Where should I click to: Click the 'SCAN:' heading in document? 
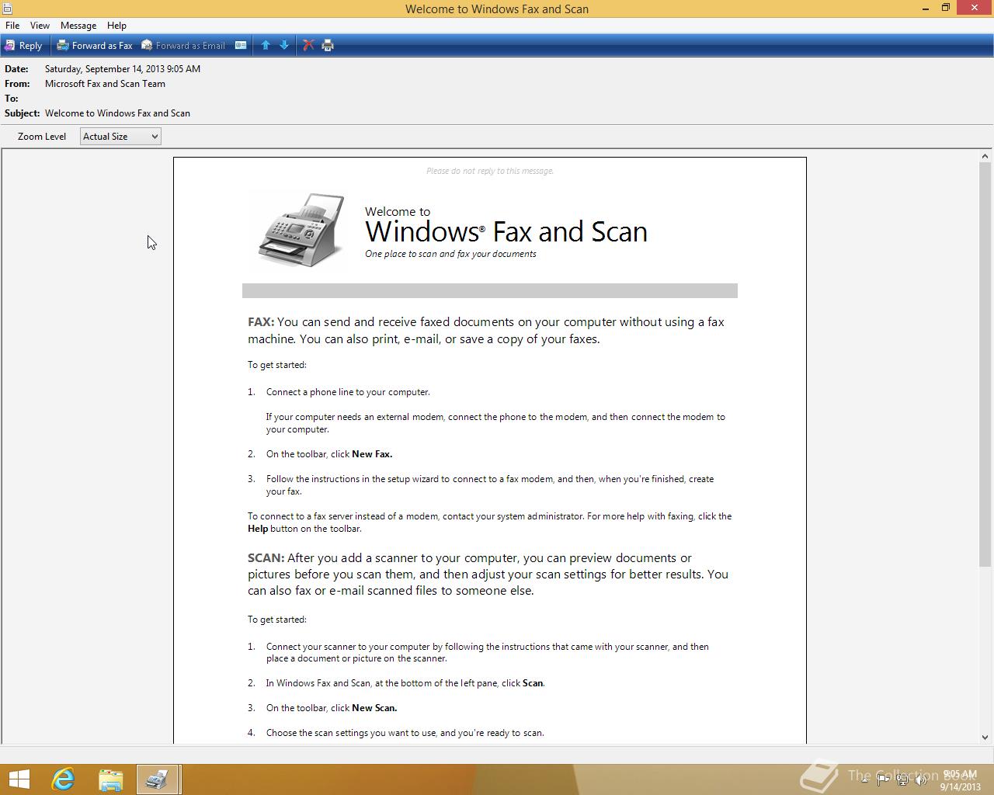(x=266, y=558)
